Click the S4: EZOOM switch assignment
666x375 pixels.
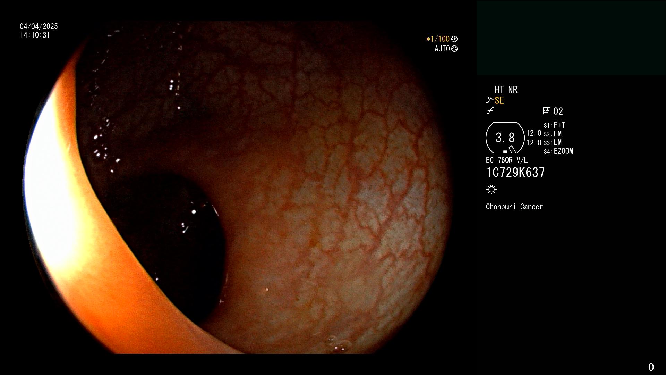tap(558, 151)
